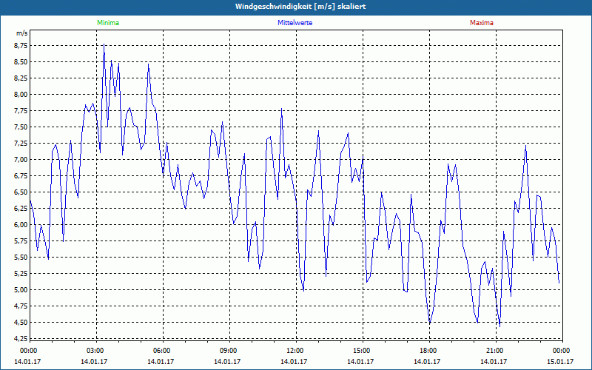
Task: Select the 15.01.17 date label
Action: pyautogui.click(x=560, y=362)
